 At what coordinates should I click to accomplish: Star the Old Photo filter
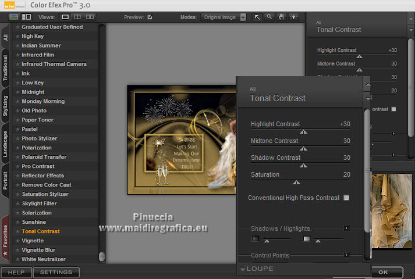pos(17,110)
